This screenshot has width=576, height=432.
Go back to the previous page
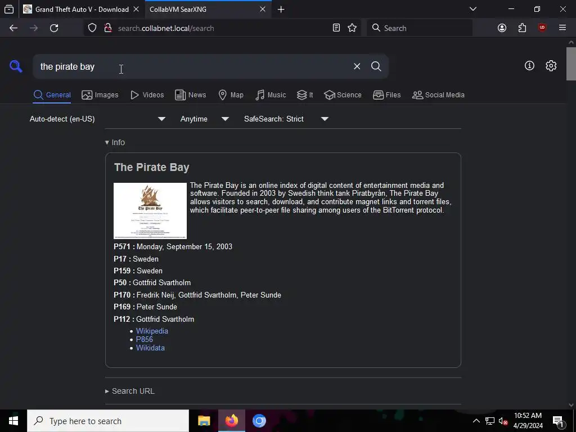pyautogui.click(x=13, y=28)
